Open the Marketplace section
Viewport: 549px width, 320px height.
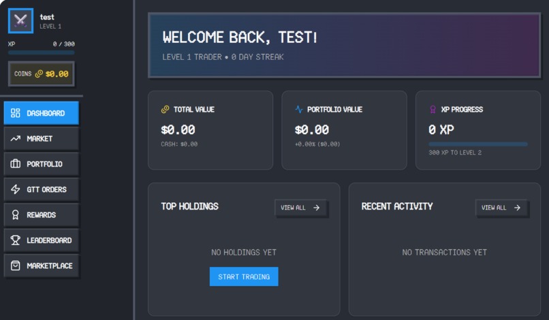coord(42,266)
